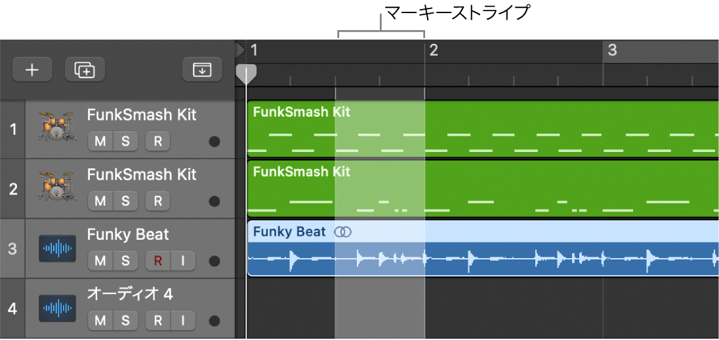Click the waveform icon on オーディオ 4 track

[57, 308]
